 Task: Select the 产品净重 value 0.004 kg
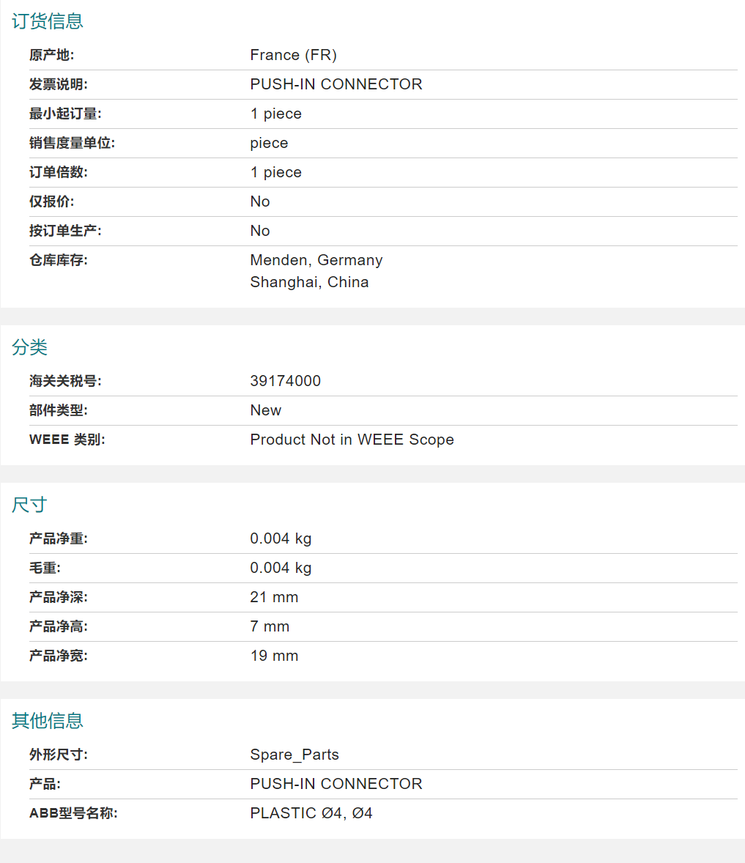pyautogui.click(x=281, y=538)
